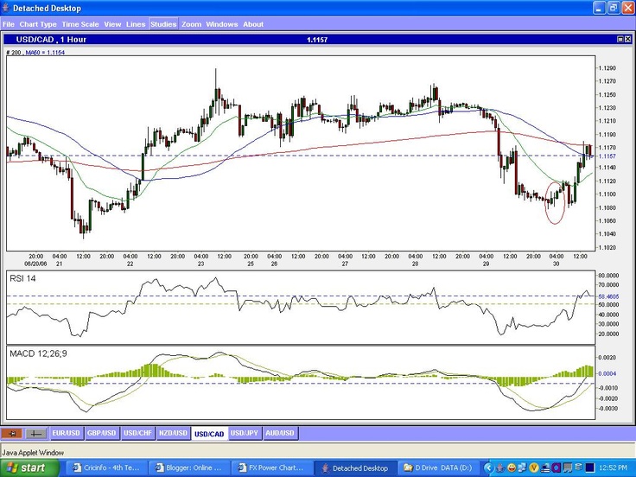Select the USD/CAD chart tab
The height and width of the screenshot is (477, 636).
click(209, 434)
